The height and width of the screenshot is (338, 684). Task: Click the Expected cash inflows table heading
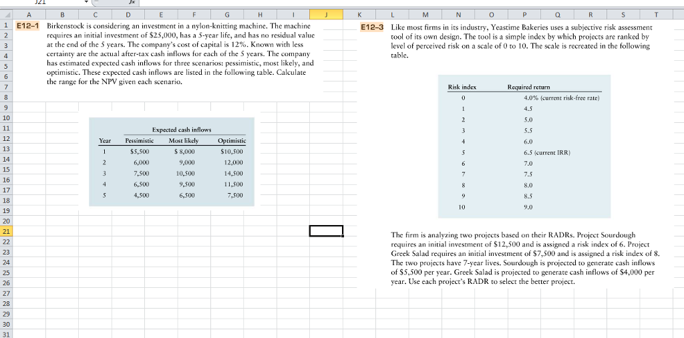tap(181, 130)
